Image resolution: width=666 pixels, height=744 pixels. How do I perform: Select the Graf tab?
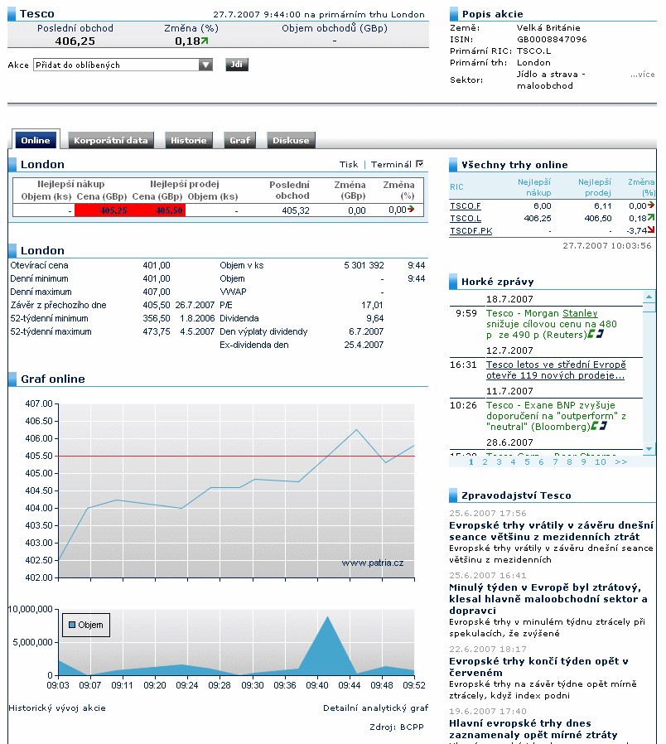tap(239, 141)
